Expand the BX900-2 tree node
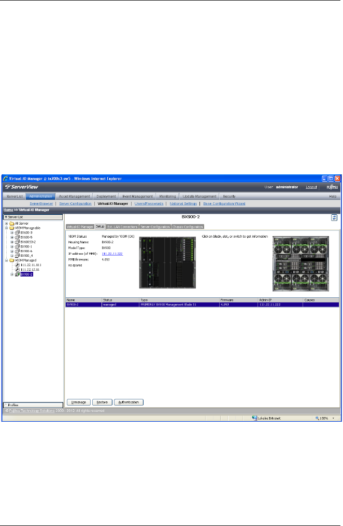This screenshot has width=343, height=526. [x=12, y=274]
